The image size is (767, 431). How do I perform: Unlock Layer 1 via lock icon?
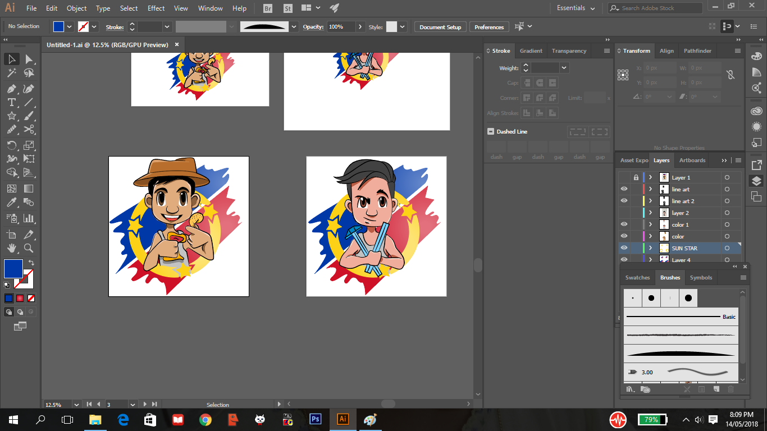point(636,177)
